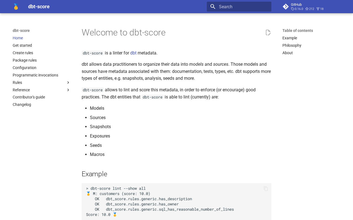
Task: Click the edit this page icon
Action: [x=268, y=33]
